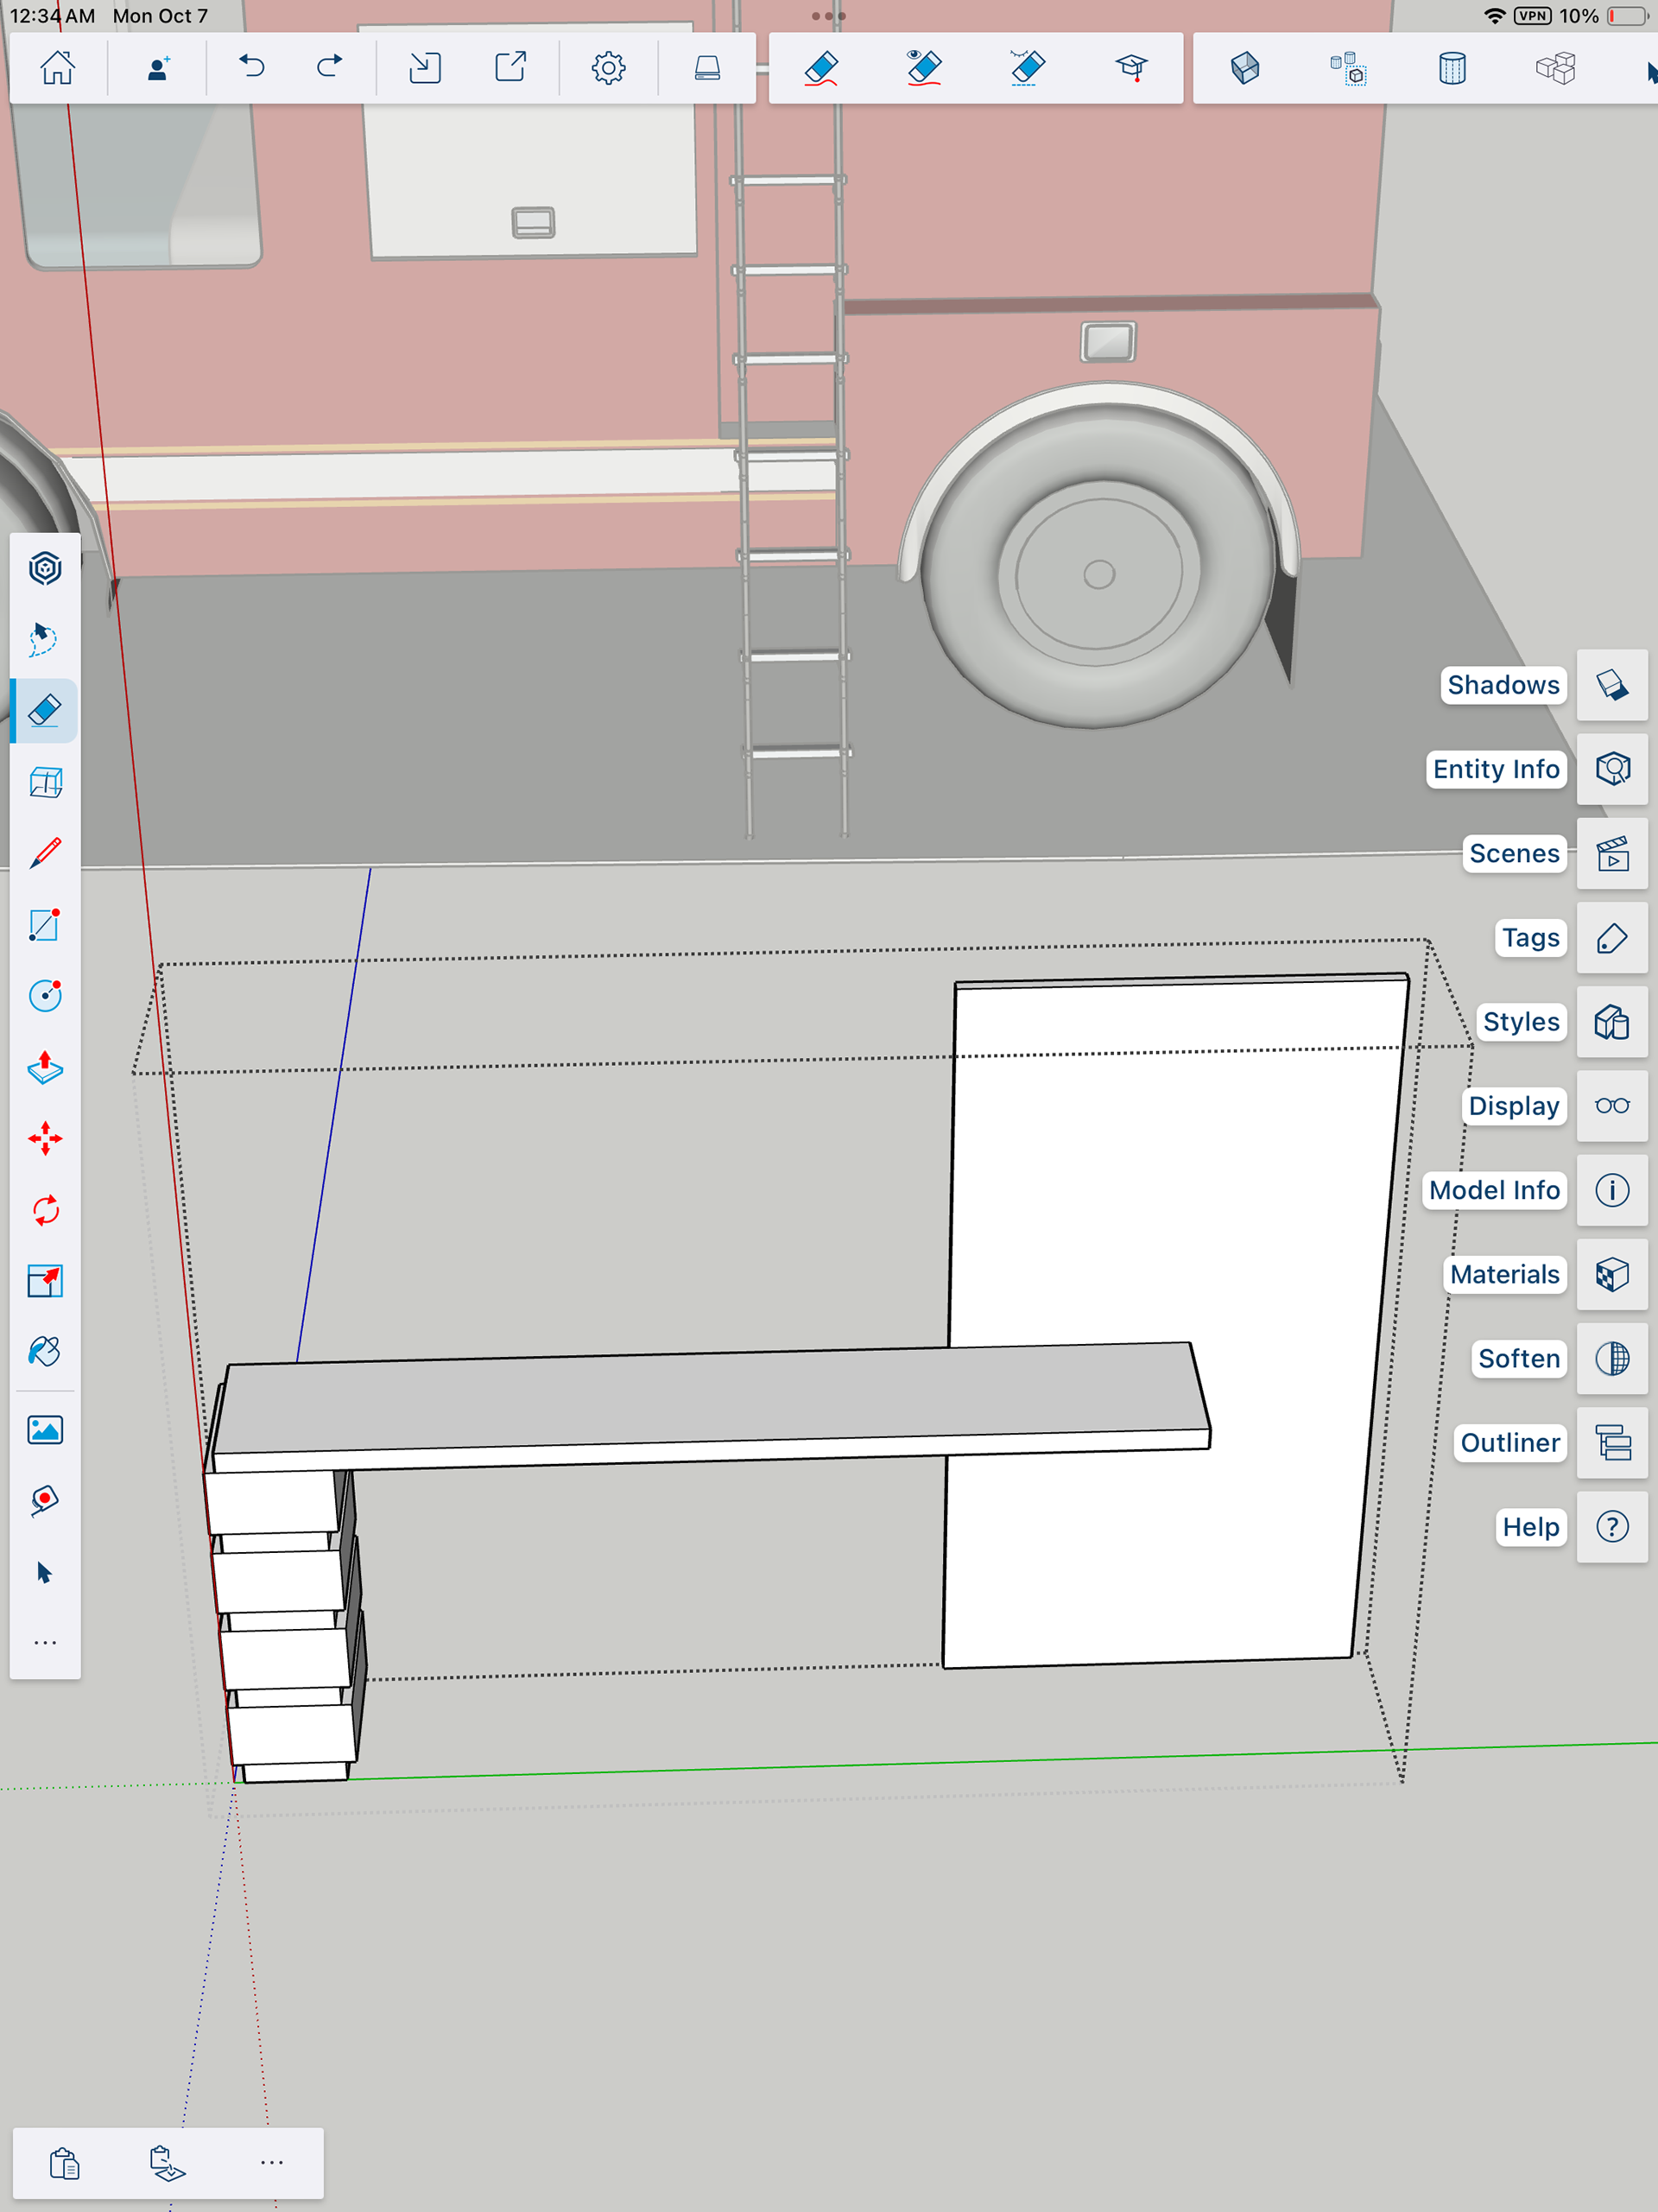Image resolution: width=1658 pixels, height=2212 pixels.
Task: Expand more paste options at bottom
Action: (x=272, y=2162)
